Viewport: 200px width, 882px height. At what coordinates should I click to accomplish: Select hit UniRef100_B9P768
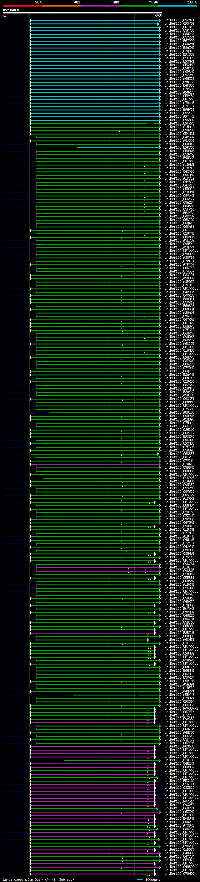pyautogui.click(x=179, y=148)
